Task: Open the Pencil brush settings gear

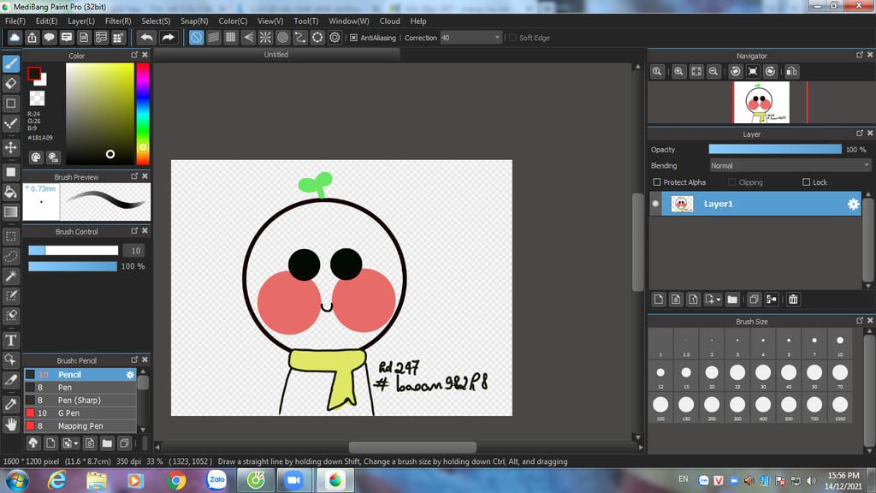Action: tap(130, 375)
